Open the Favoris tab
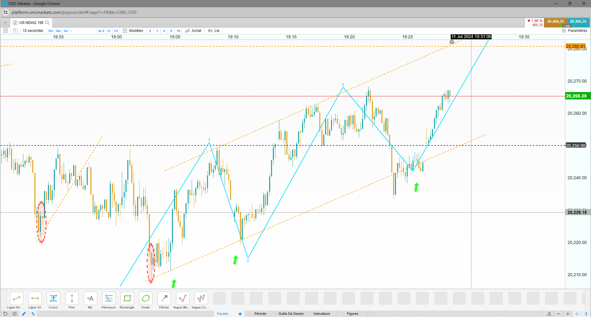The height and width of the screenshot is (317, 591). click(x=222, y=314)
